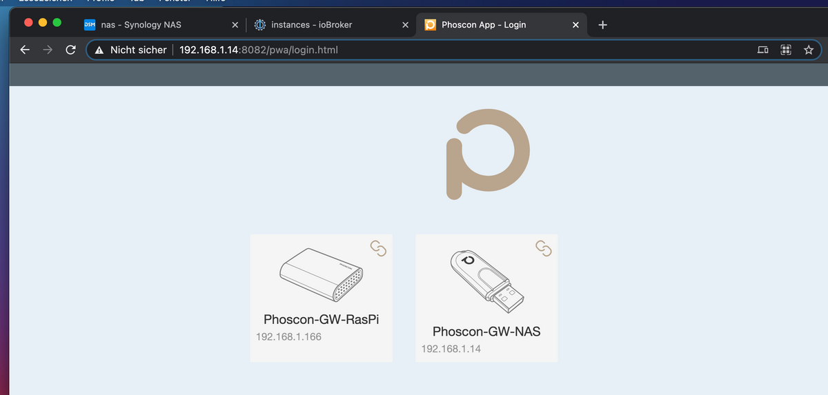The width and height of the screenshot is (828, 395).
Task: Click IP address 192.168.1.166
Action: pyautogui.click(x=288, y=336)
